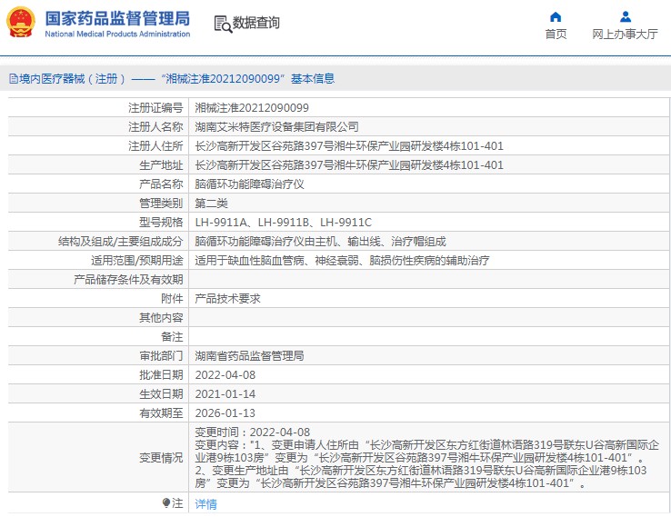Click the 注册人住所 address value
The height and width of the screenshot is (517, 671).
[349, 146]
